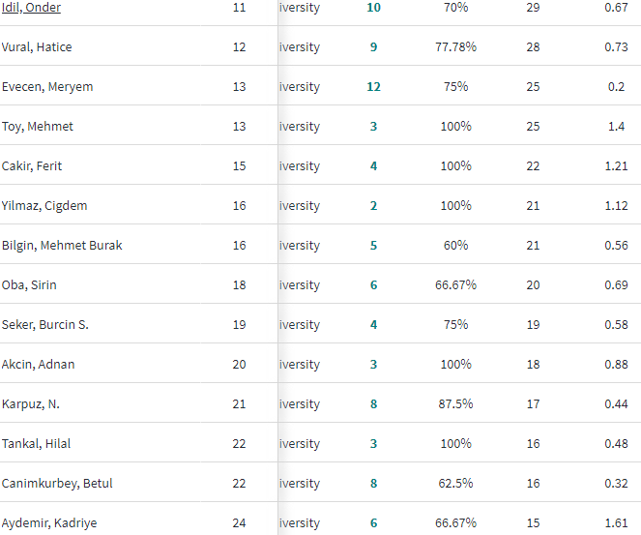The width and height of the screenshot is (641, 535).
Task: Click document count 2 in Yilmaz row
Action: tap(374, 206)
